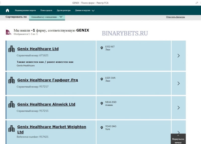201x144 pixels.
Task: Open Genix Healthcare Market Weighton Ltd link
Action: point(52,129)
